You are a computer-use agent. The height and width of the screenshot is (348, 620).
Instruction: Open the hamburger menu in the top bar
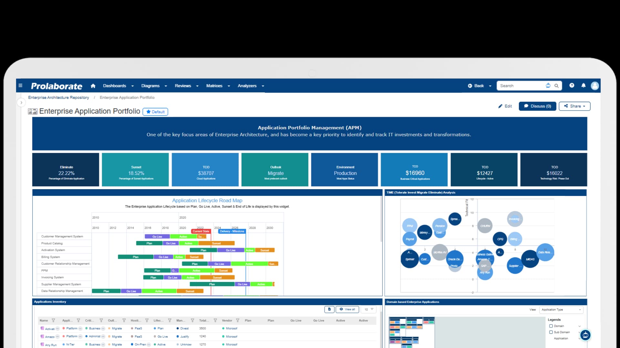(20, 86)
